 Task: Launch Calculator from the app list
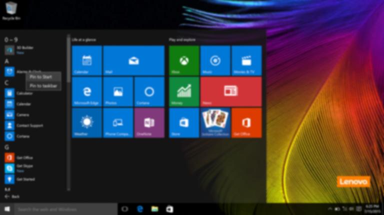point(34,93)
